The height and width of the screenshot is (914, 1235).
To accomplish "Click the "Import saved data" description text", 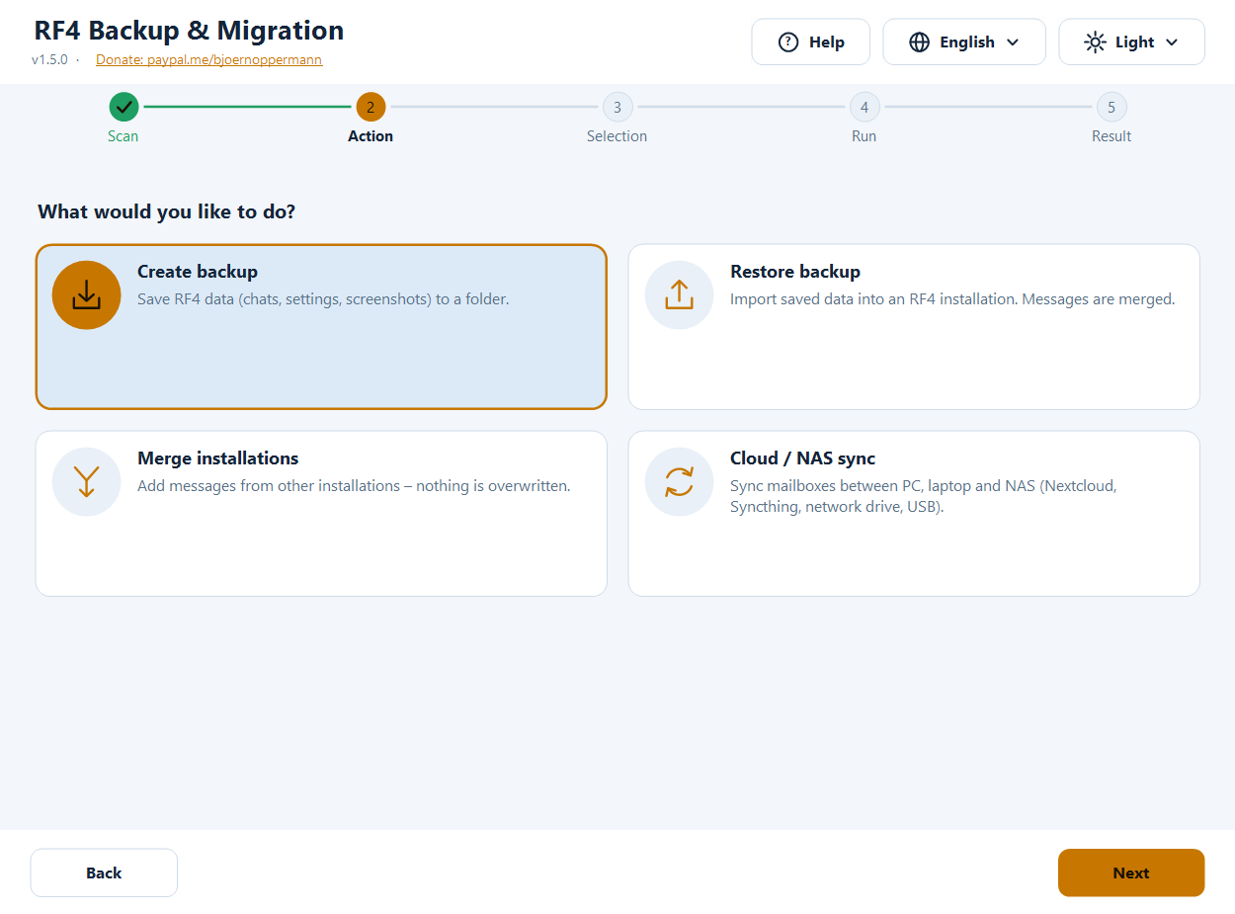I will click(x=952, y=298).
